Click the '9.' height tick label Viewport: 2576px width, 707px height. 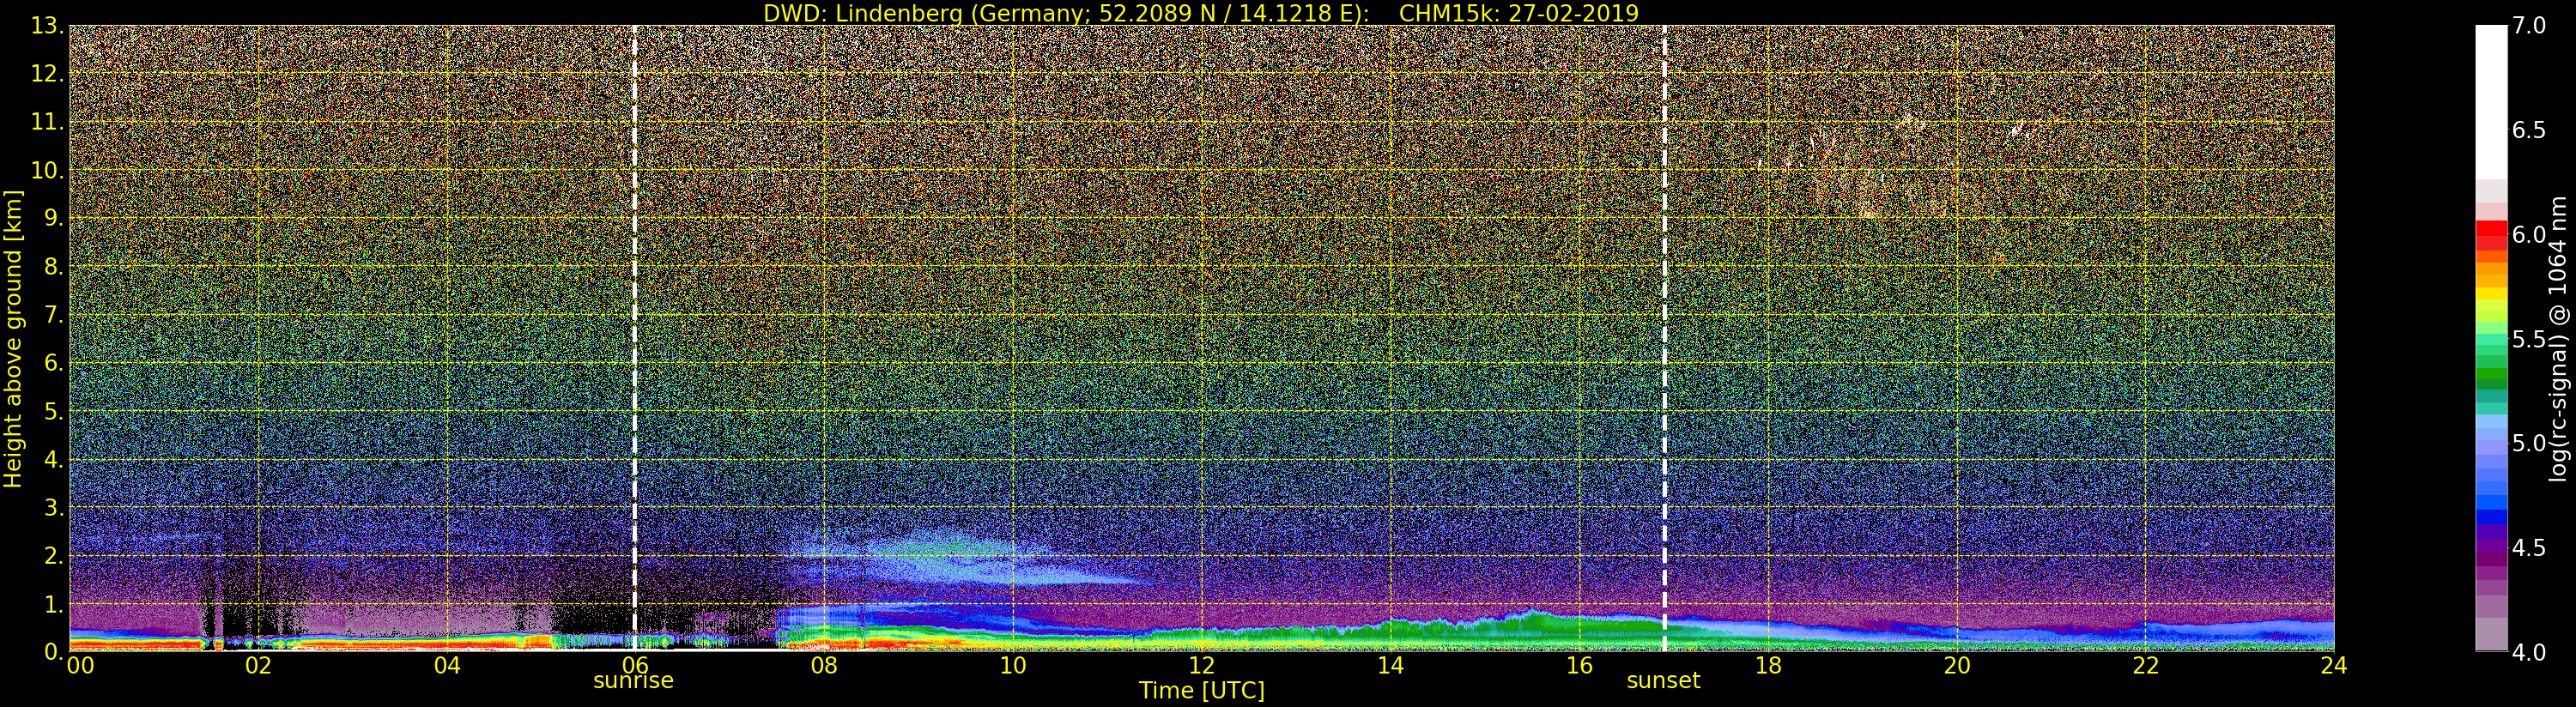53,218
